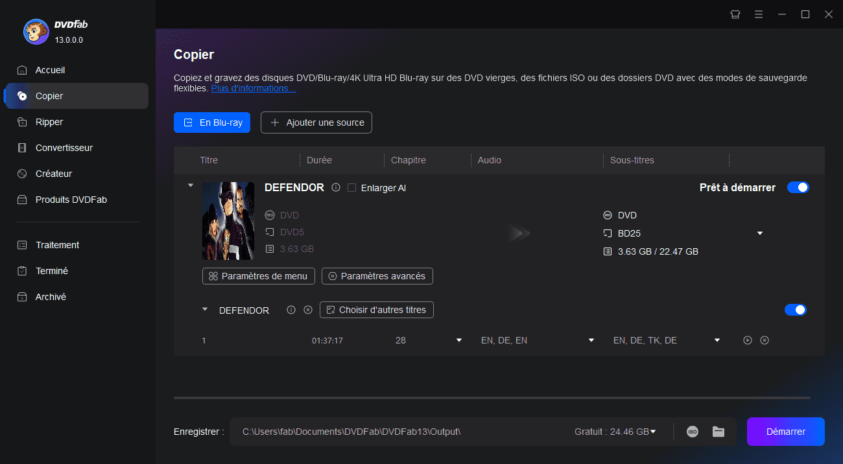Screen dimensions: 843x464
Task: Open the skin theme shirt icon
Action: [x=735, y=14]
